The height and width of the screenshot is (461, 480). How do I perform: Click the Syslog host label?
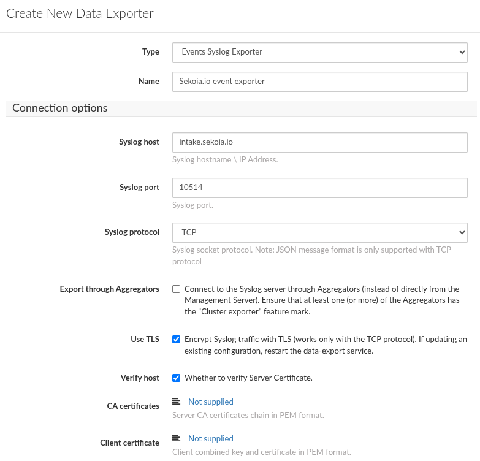139,142
